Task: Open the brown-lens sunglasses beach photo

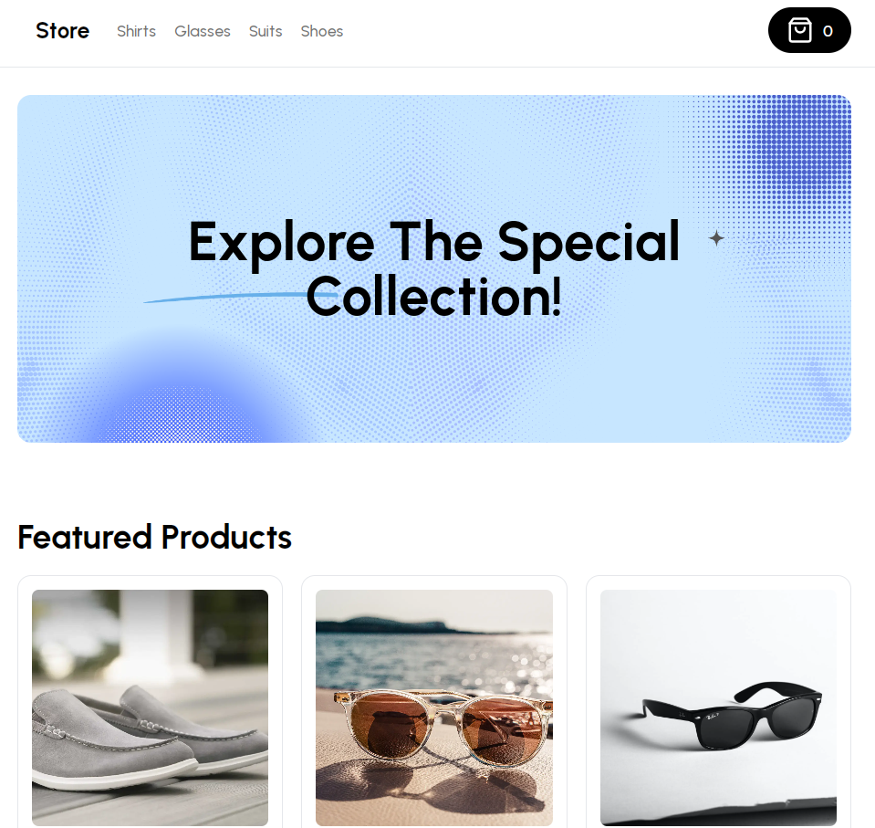Action: coord(434,707)
